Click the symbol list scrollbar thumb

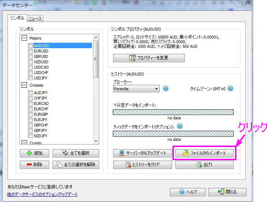click(96, 59)
